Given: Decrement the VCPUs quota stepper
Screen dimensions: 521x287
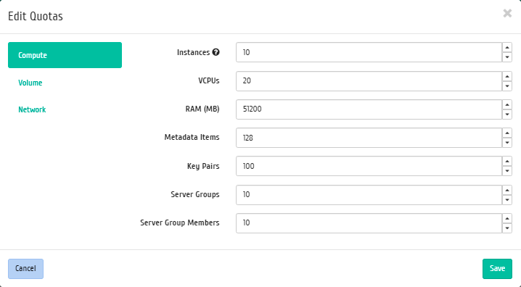Looking at the screenshot, I should tap(507, 86).
